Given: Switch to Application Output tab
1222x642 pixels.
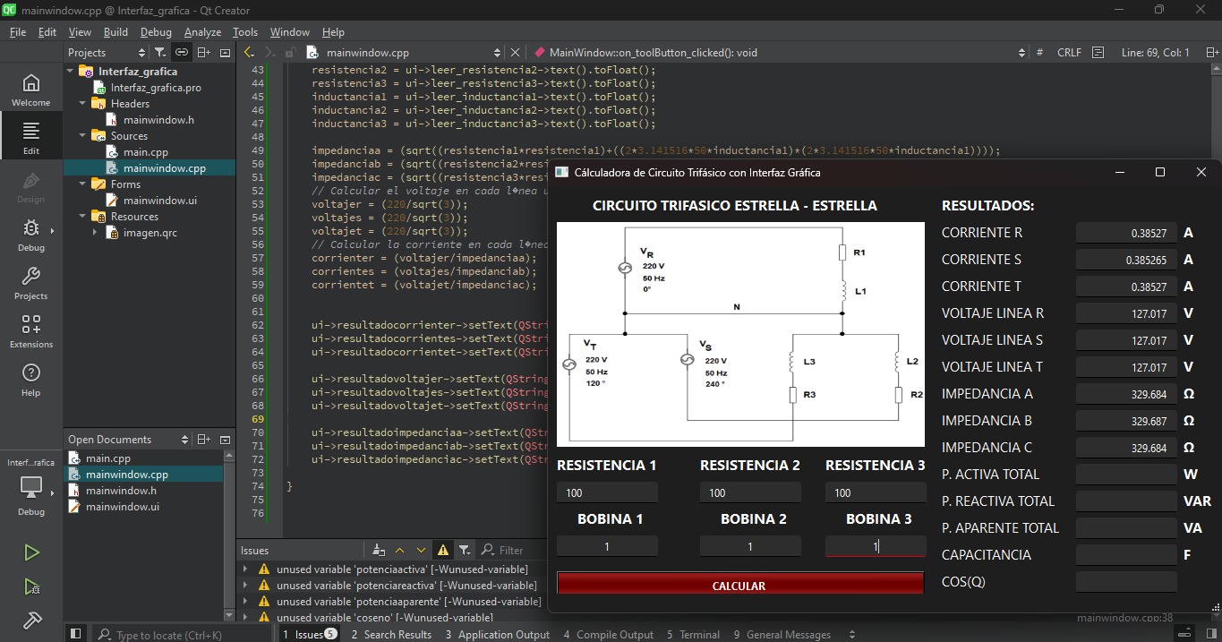Looking at the screenshot, I should (x=497, y=634).
